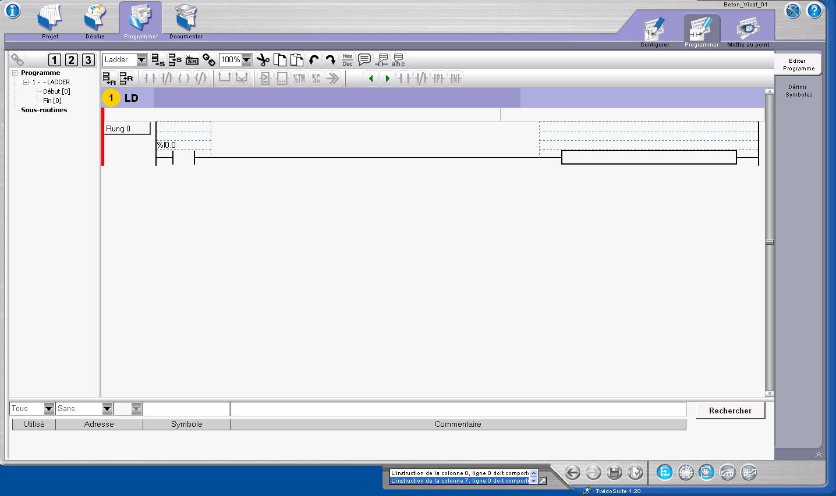
Task: Switch to the Configurer sub-tab
Action: click(655, 32)
